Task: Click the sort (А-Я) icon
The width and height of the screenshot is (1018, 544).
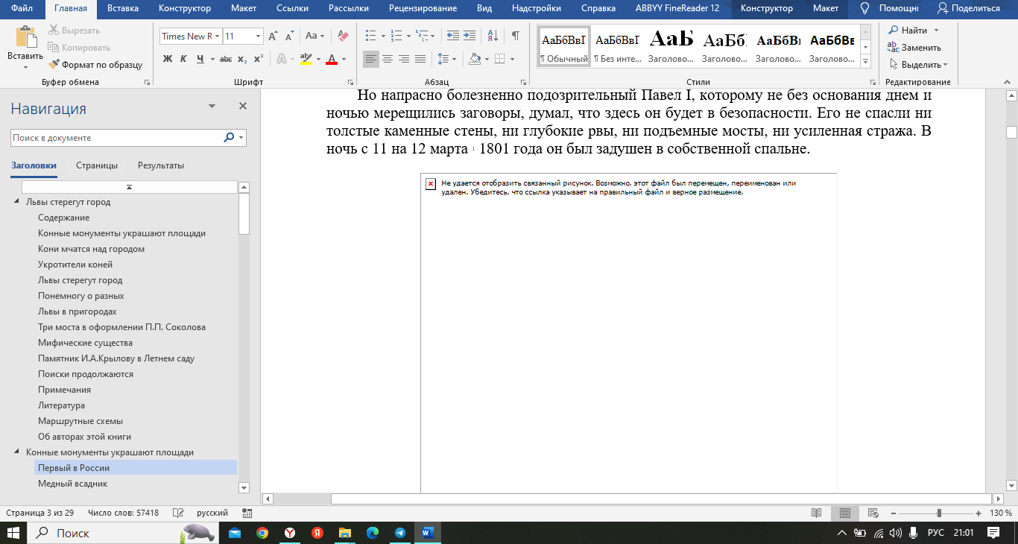Action: tap(493, 36)
